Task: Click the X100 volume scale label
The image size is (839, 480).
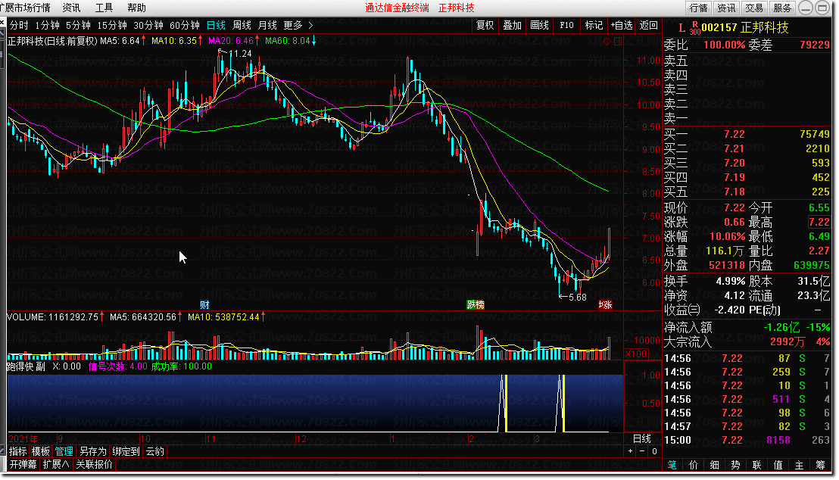Action: [636, 354]
